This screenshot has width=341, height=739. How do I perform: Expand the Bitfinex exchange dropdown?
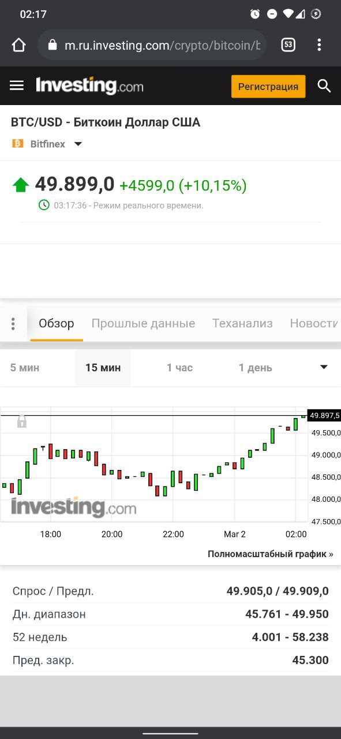click(78, 144)
